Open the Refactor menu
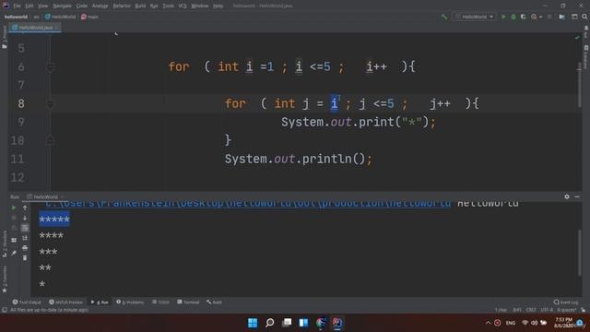 click(122, 6)
